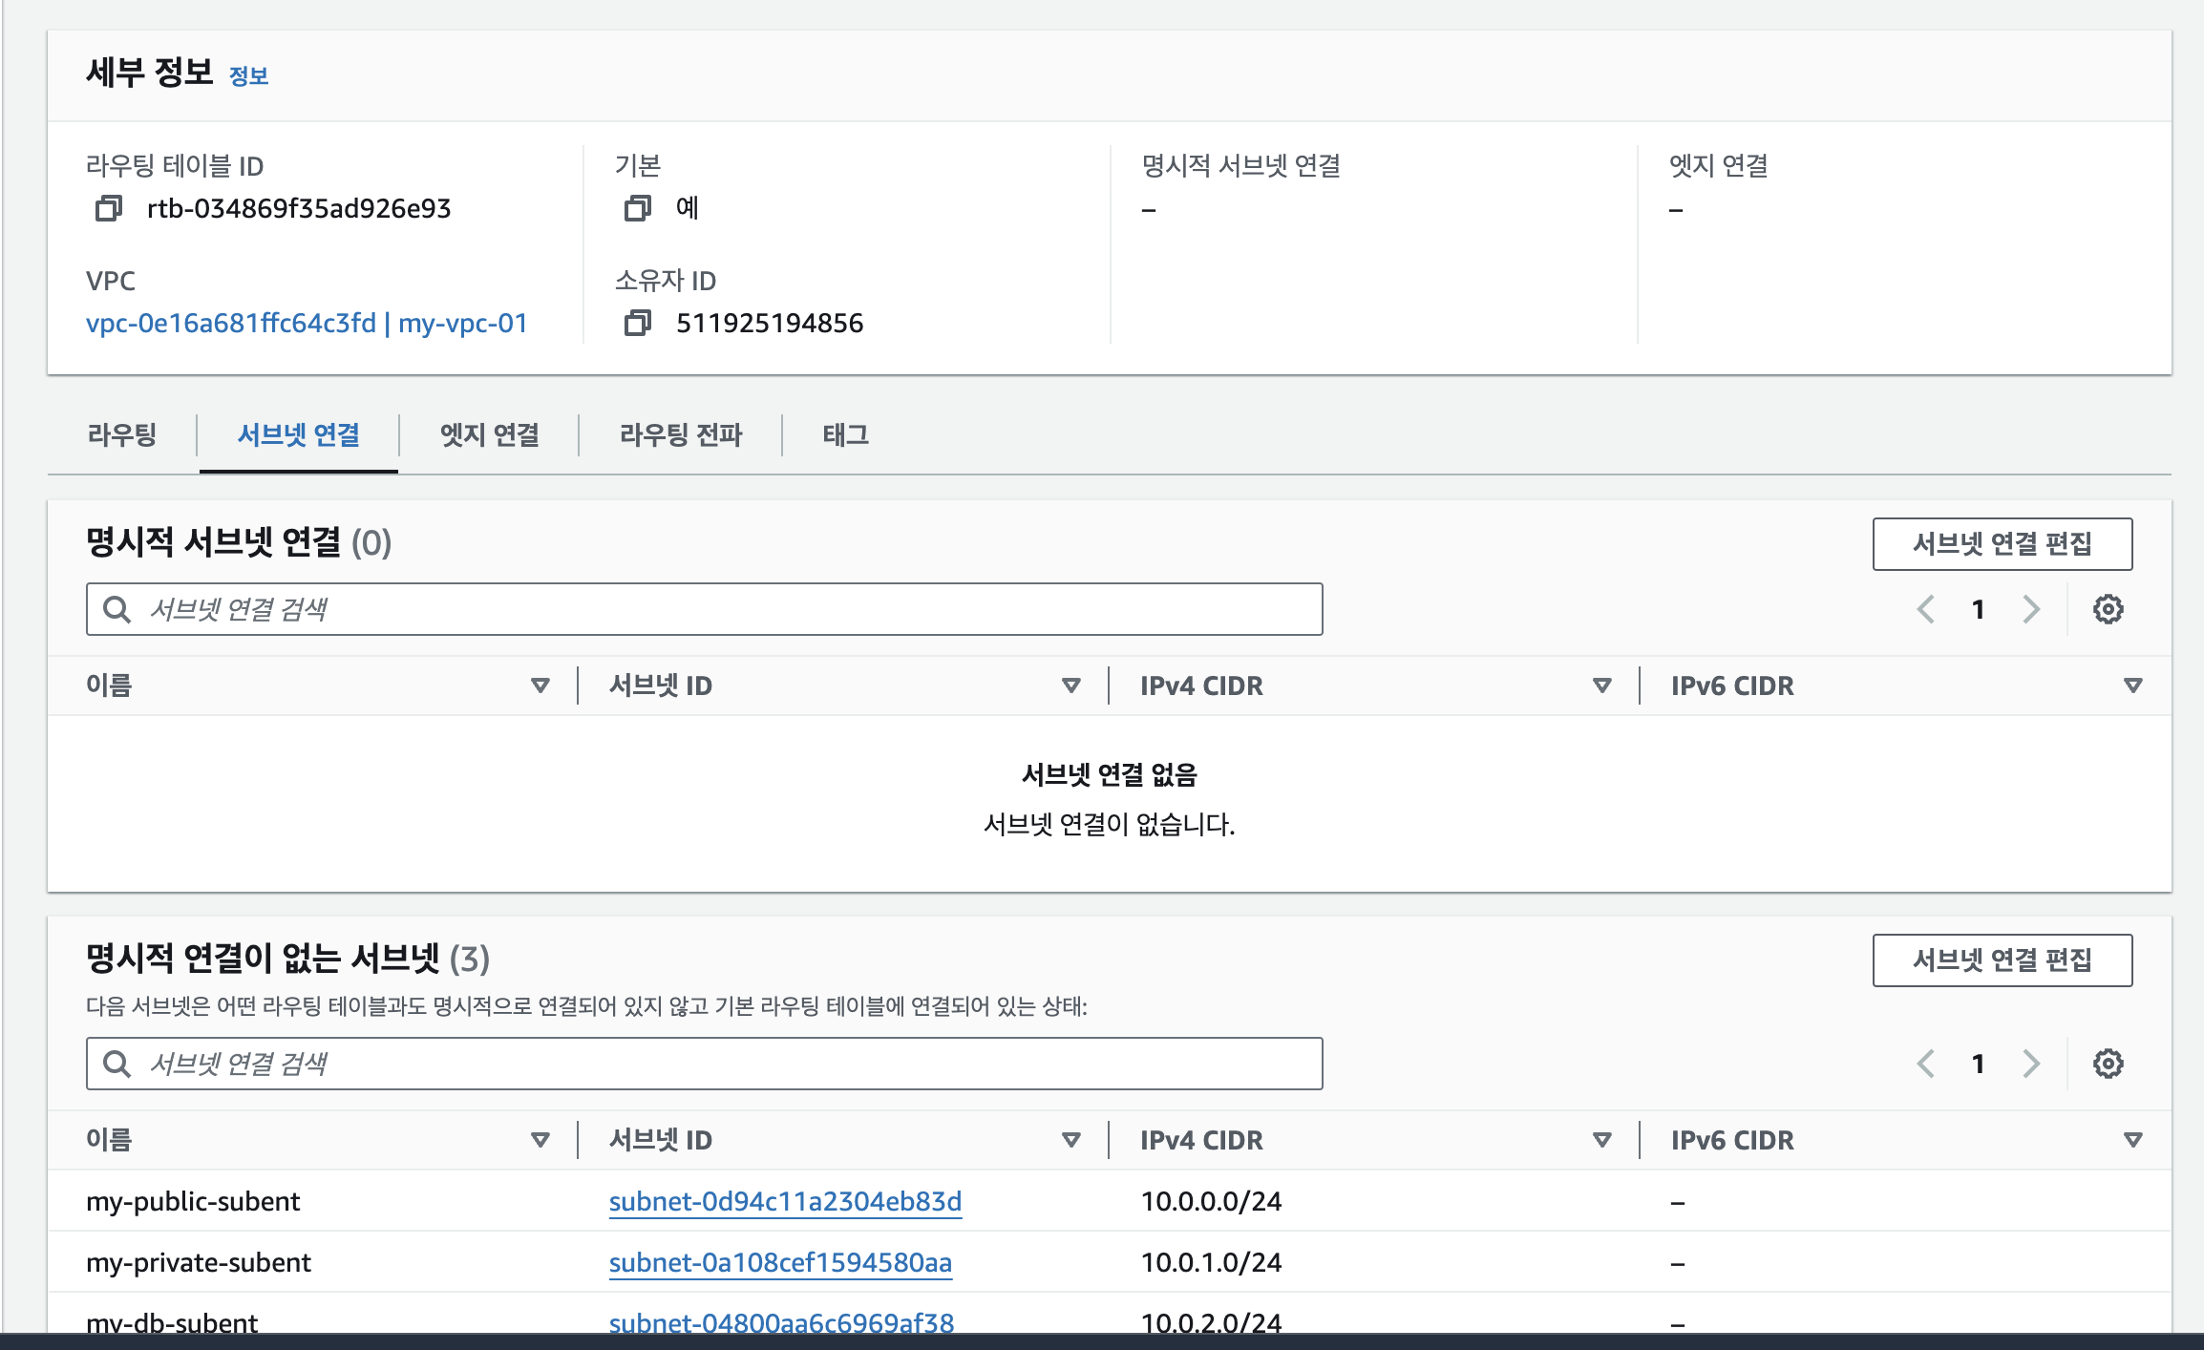Go to previous page in 명시적 서브넷 연결 table

tap(1926, 609)
